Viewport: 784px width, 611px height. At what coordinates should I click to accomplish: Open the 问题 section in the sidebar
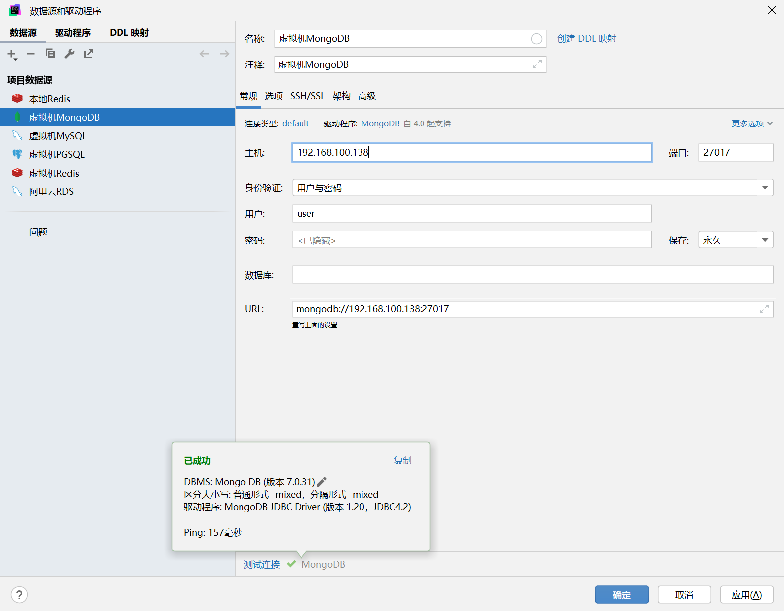pyautogui.click(x=38, y=232)
